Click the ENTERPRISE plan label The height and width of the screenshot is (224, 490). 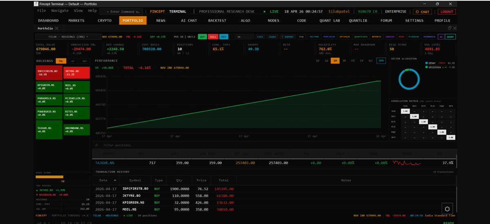pyautogui.click(x=395, y=12)
